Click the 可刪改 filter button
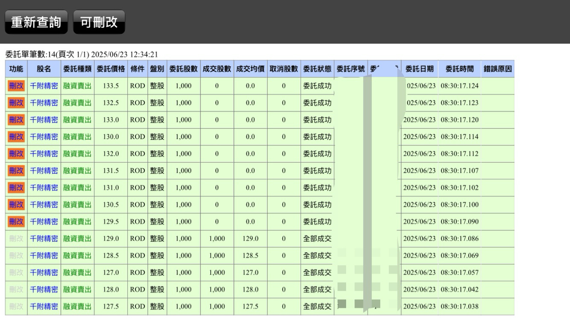The image size is (570, 321). pyautogui.click(x=99, y=22)
